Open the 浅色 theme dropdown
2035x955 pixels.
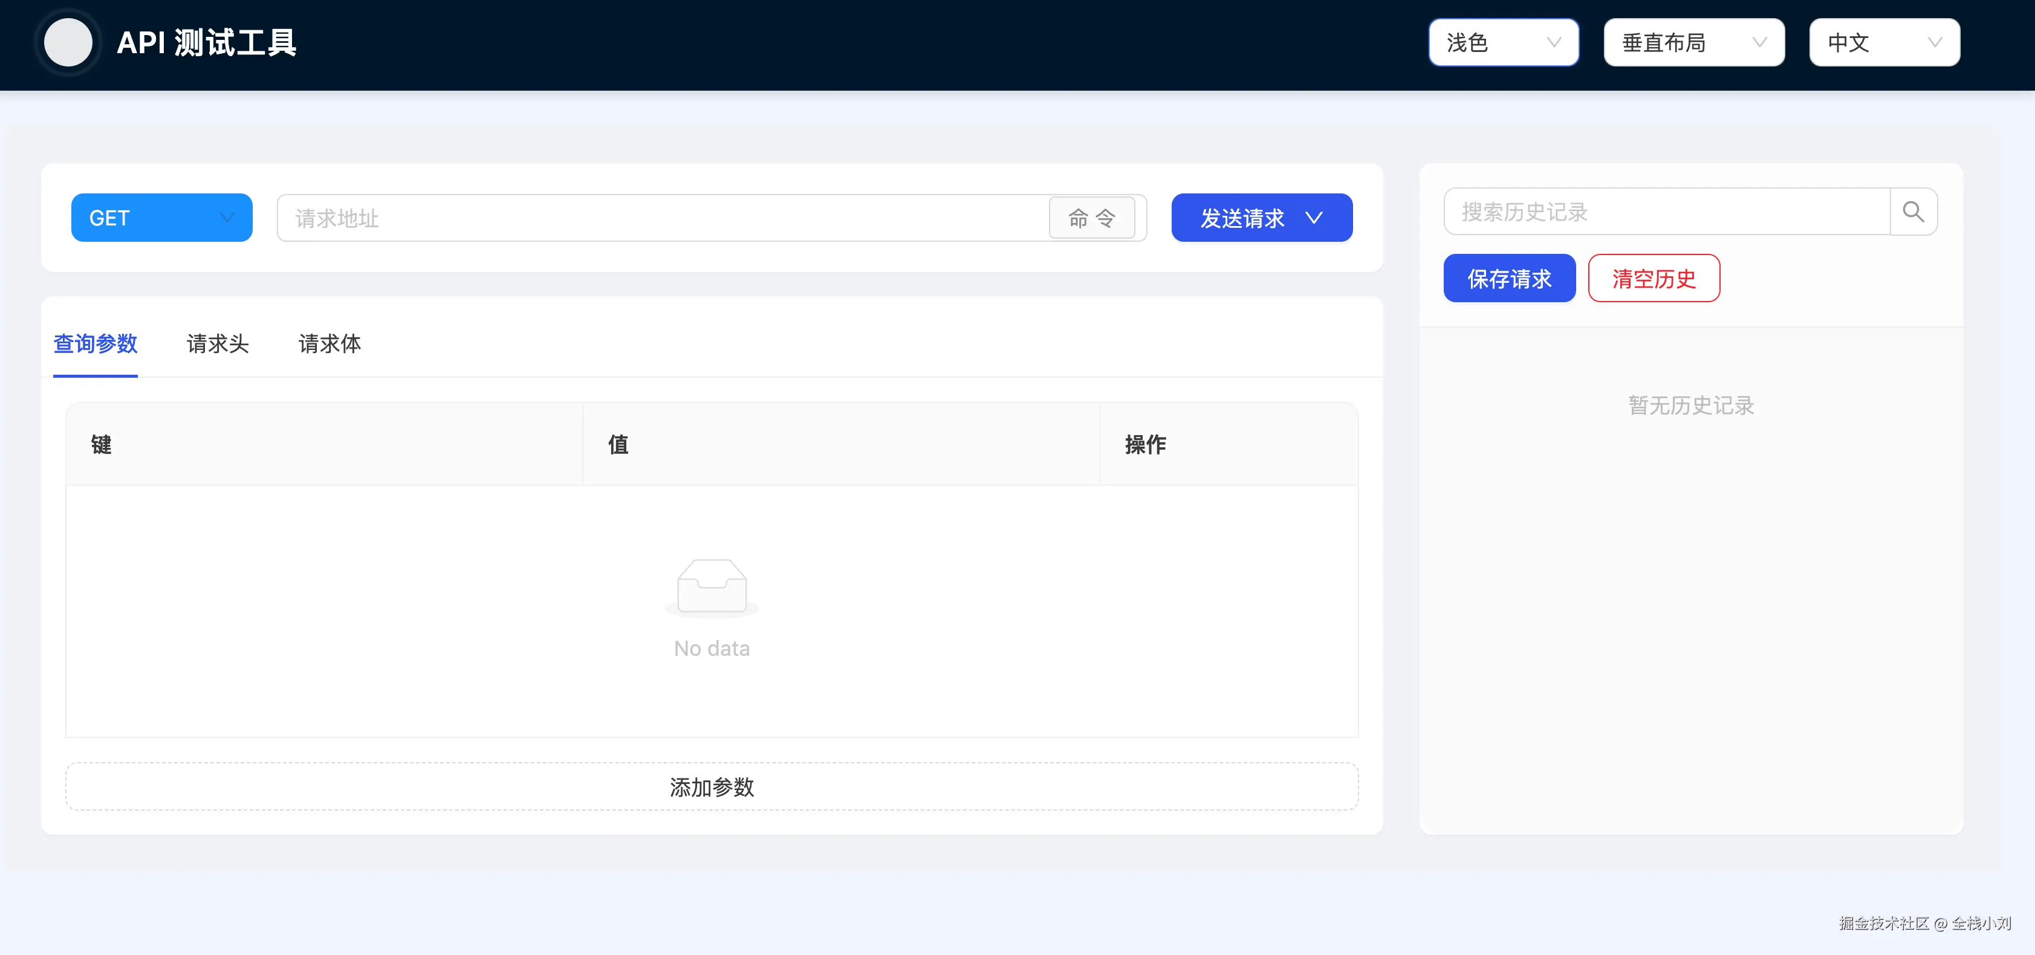[x=1502, y=43]
